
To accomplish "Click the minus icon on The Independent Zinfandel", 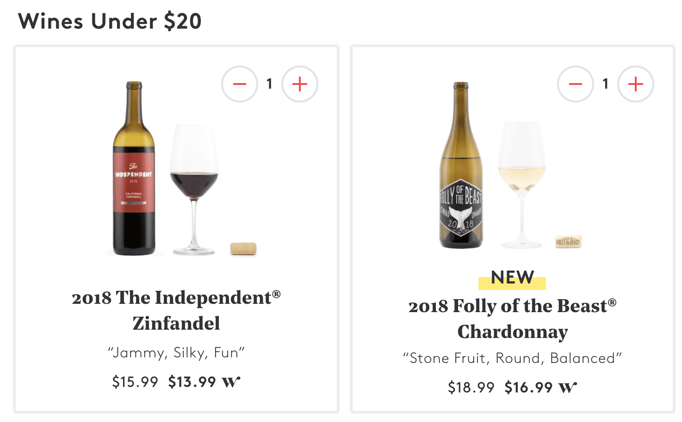I will pyautogui.click(x=239, y=84).
